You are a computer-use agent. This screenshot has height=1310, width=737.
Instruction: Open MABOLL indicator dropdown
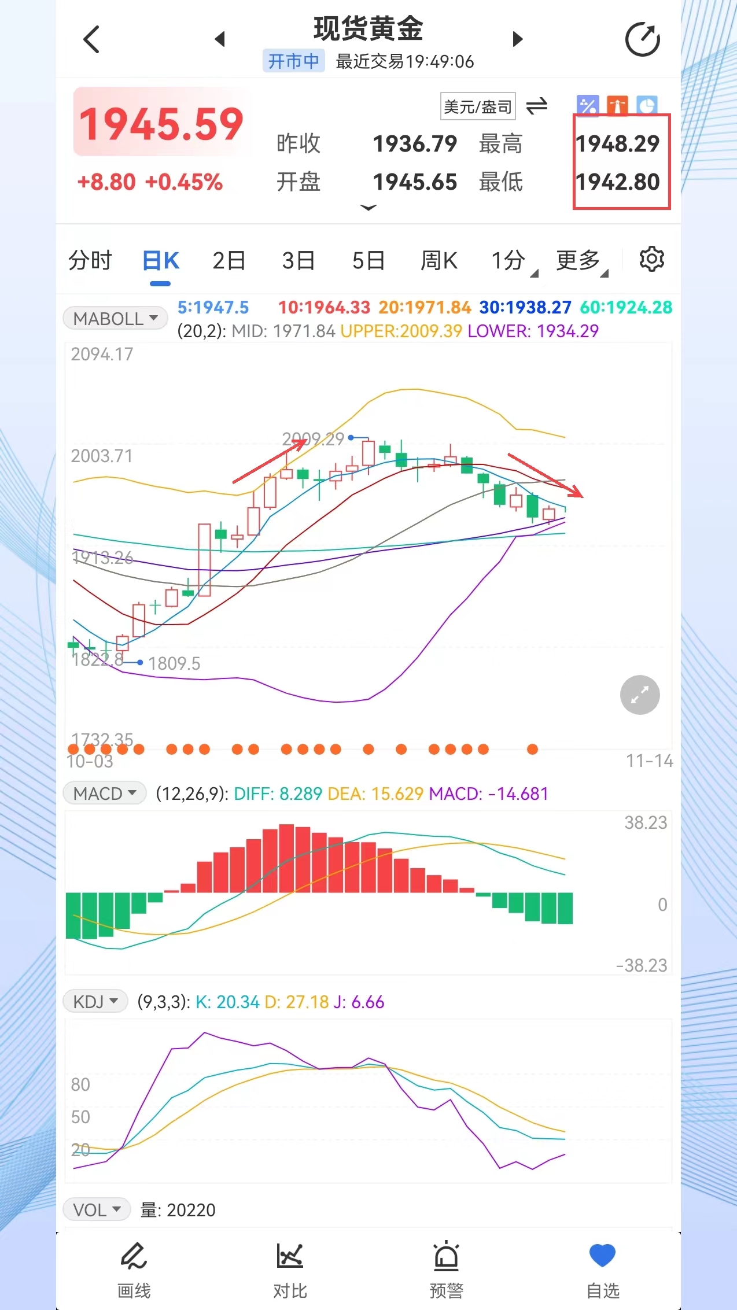tap(115, 318)
